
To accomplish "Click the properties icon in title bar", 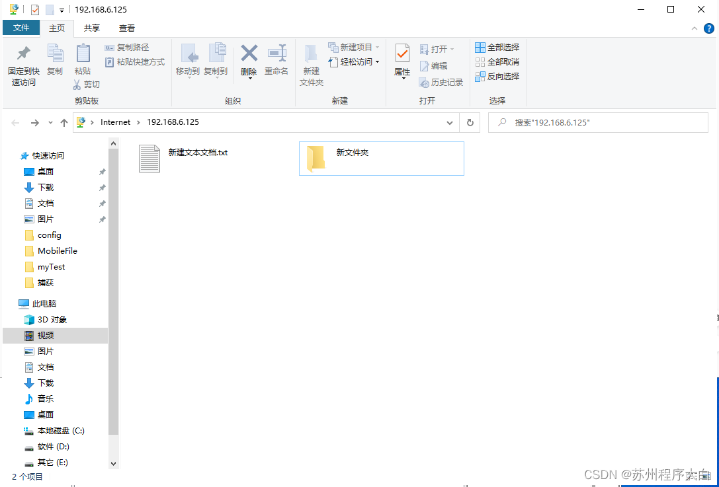I will click(x=35, y=9).
